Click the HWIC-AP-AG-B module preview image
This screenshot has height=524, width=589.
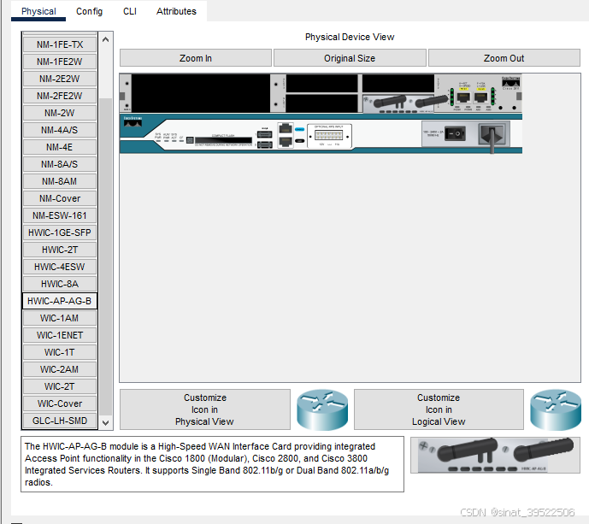pyautogui.click(x=495, y=455)
